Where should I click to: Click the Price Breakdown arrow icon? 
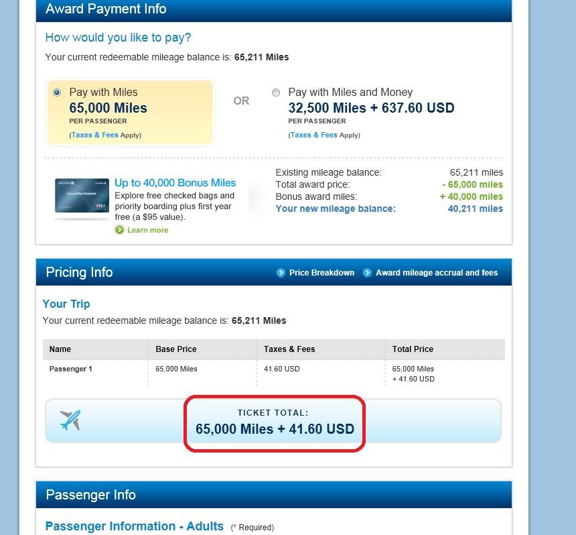[281, 273]
